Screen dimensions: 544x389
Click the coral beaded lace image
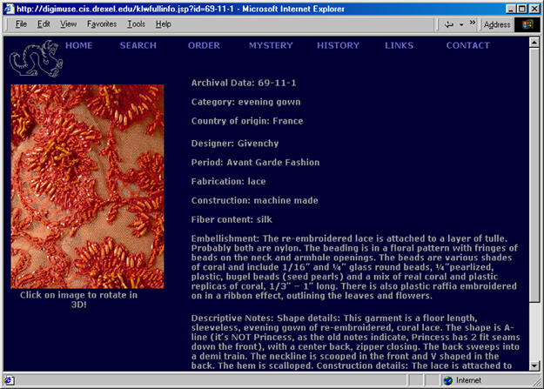tap(87, 186)
